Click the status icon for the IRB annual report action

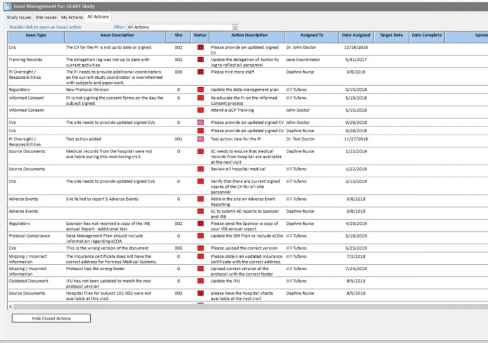click(200, 224)
